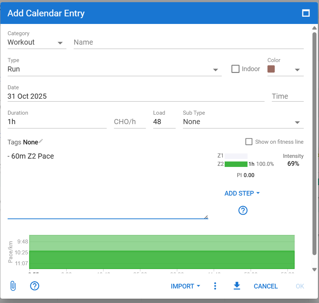
Task: Click the download workout icon
Action: (237, 286)
